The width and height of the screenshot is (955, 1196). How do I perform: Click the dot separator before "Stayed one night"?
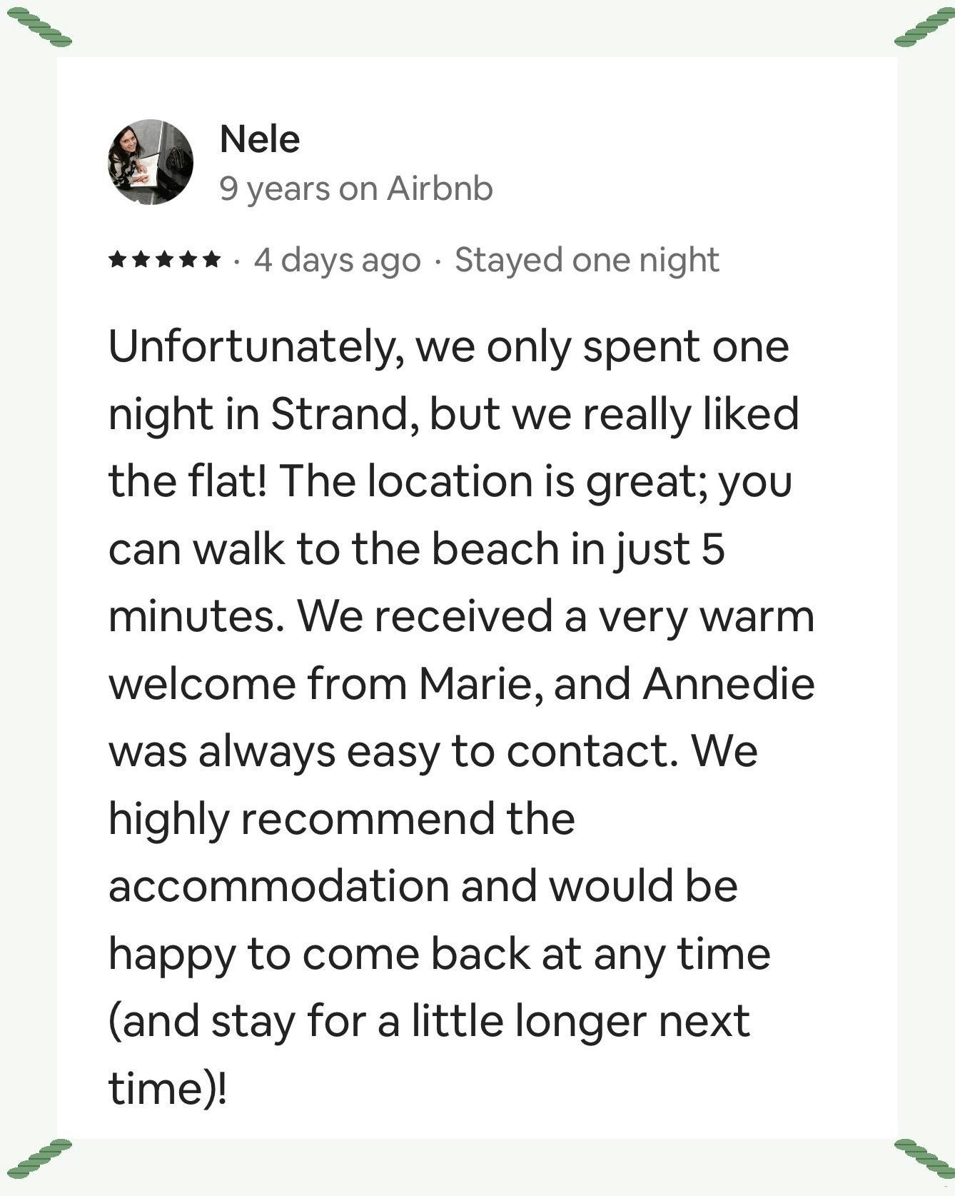pyautogui.click(x=438, y=261)
